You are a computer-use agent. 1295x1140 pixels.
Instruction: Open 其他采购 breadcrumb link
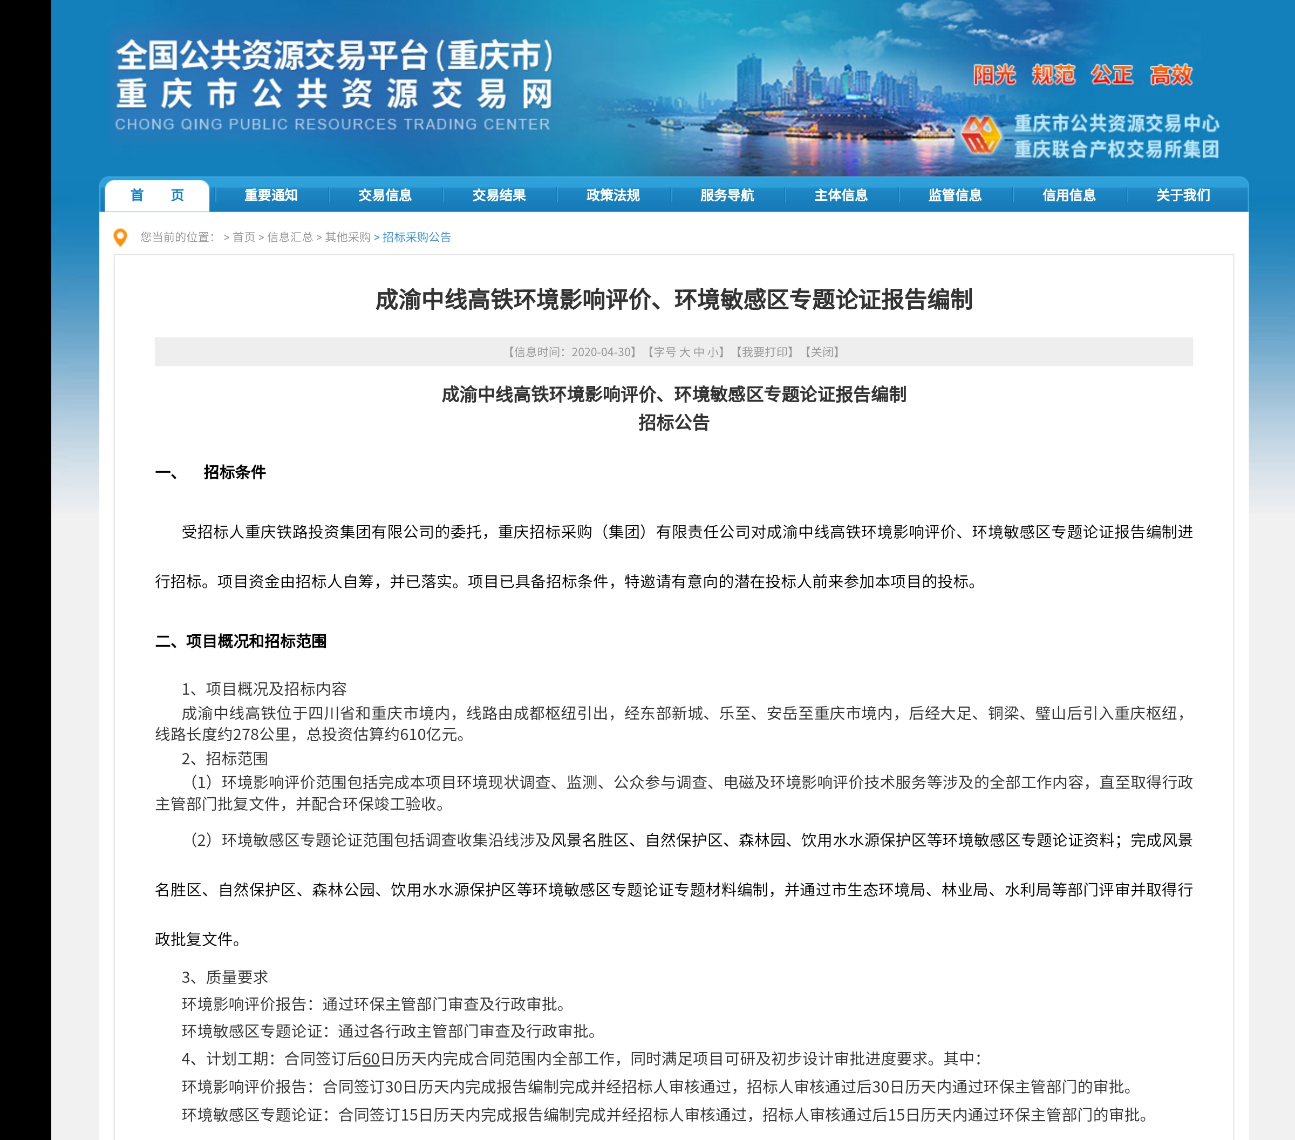pos(348,237)
